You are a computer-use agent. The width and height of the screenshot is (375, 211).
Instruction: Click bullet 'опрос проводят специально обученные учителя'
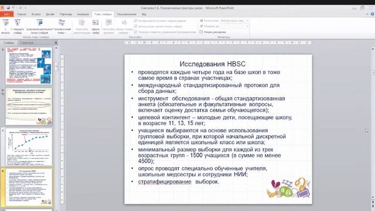pos(203,171)
